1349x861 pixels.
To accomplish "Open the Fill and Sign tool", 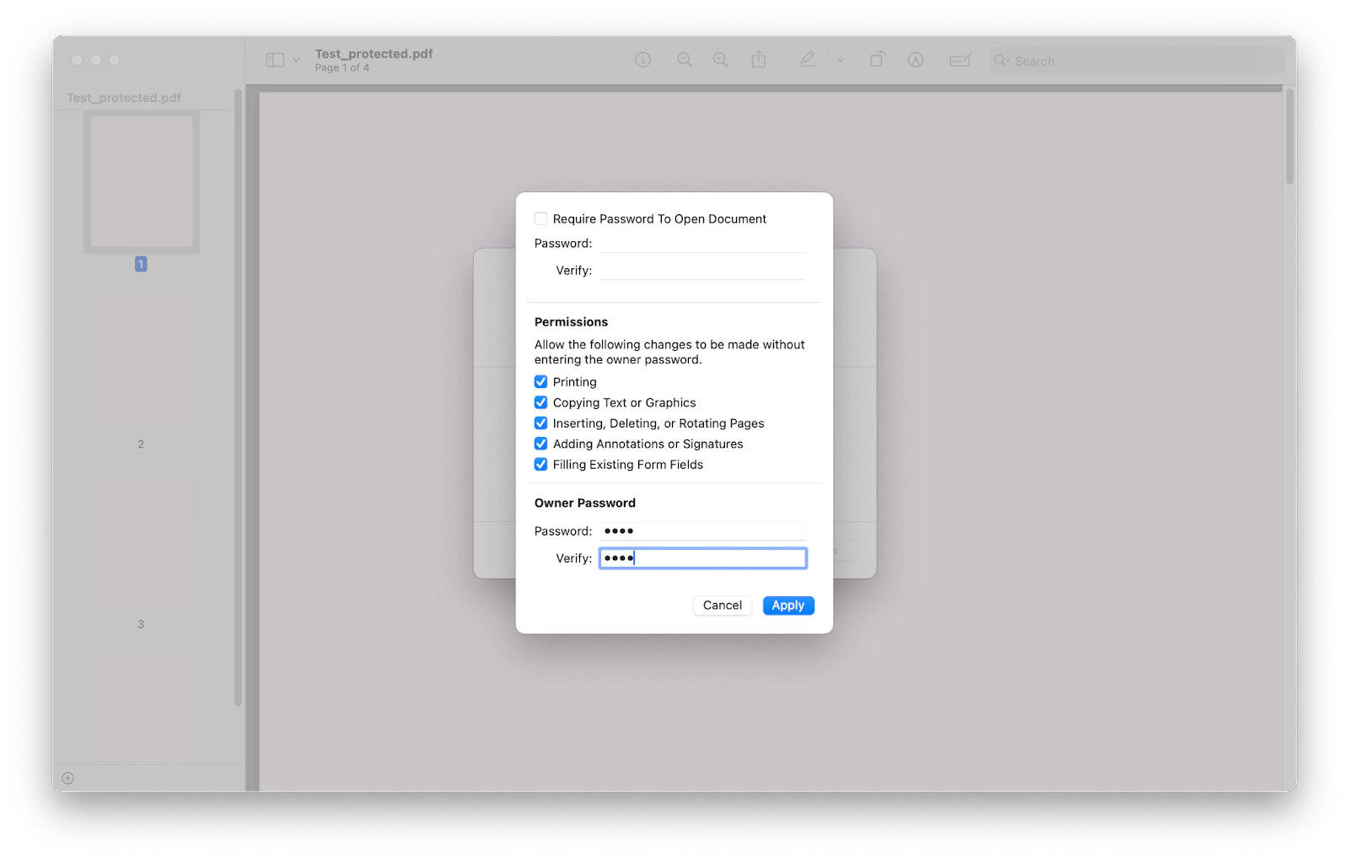I will [960, 60].
